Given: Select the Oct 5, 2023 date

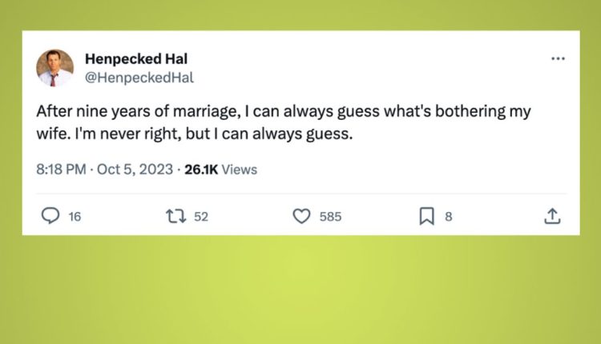Looking at the screenshot, I should [x=134, y=169].
